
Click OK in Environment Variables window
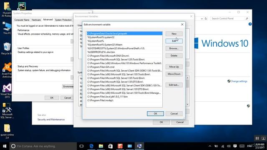click(x=161, y=122)
